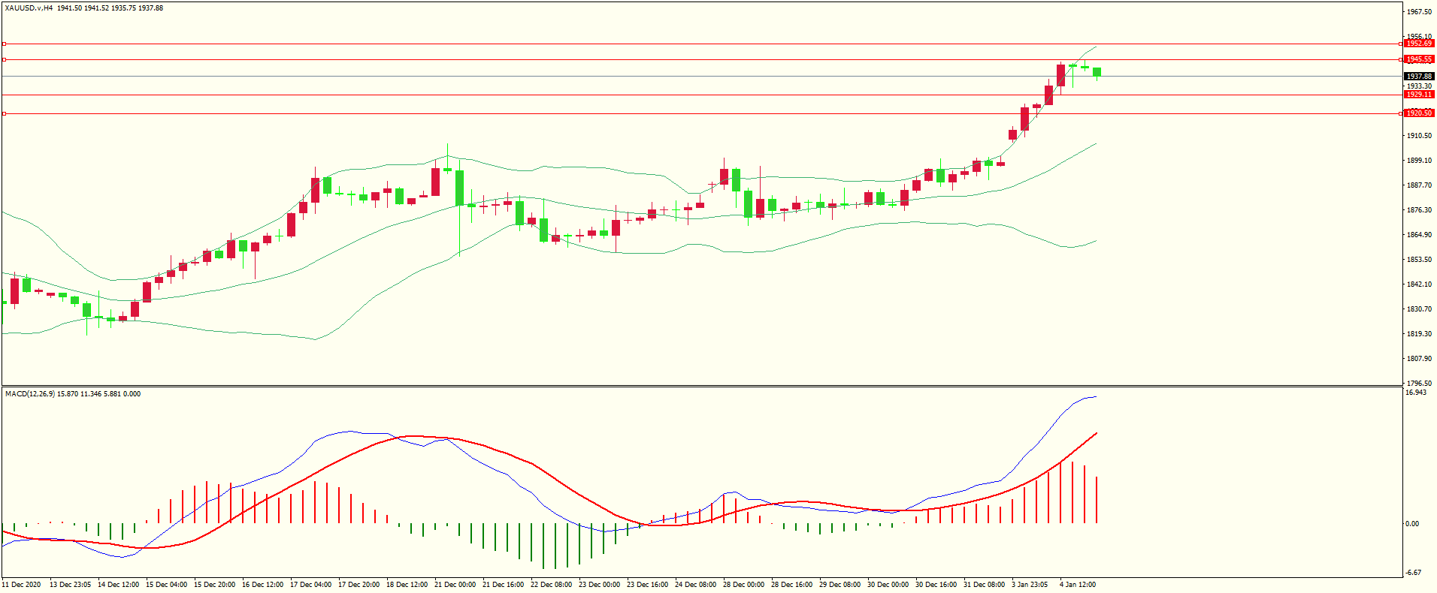Select the red 1945.55 price tag
This screenshot has width=1437, height=593.
[x=1420, y=59]
